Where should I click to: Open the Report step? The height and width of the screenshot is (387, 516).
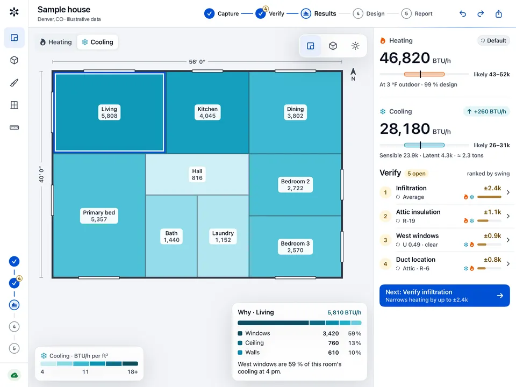(x=417, y=13)
